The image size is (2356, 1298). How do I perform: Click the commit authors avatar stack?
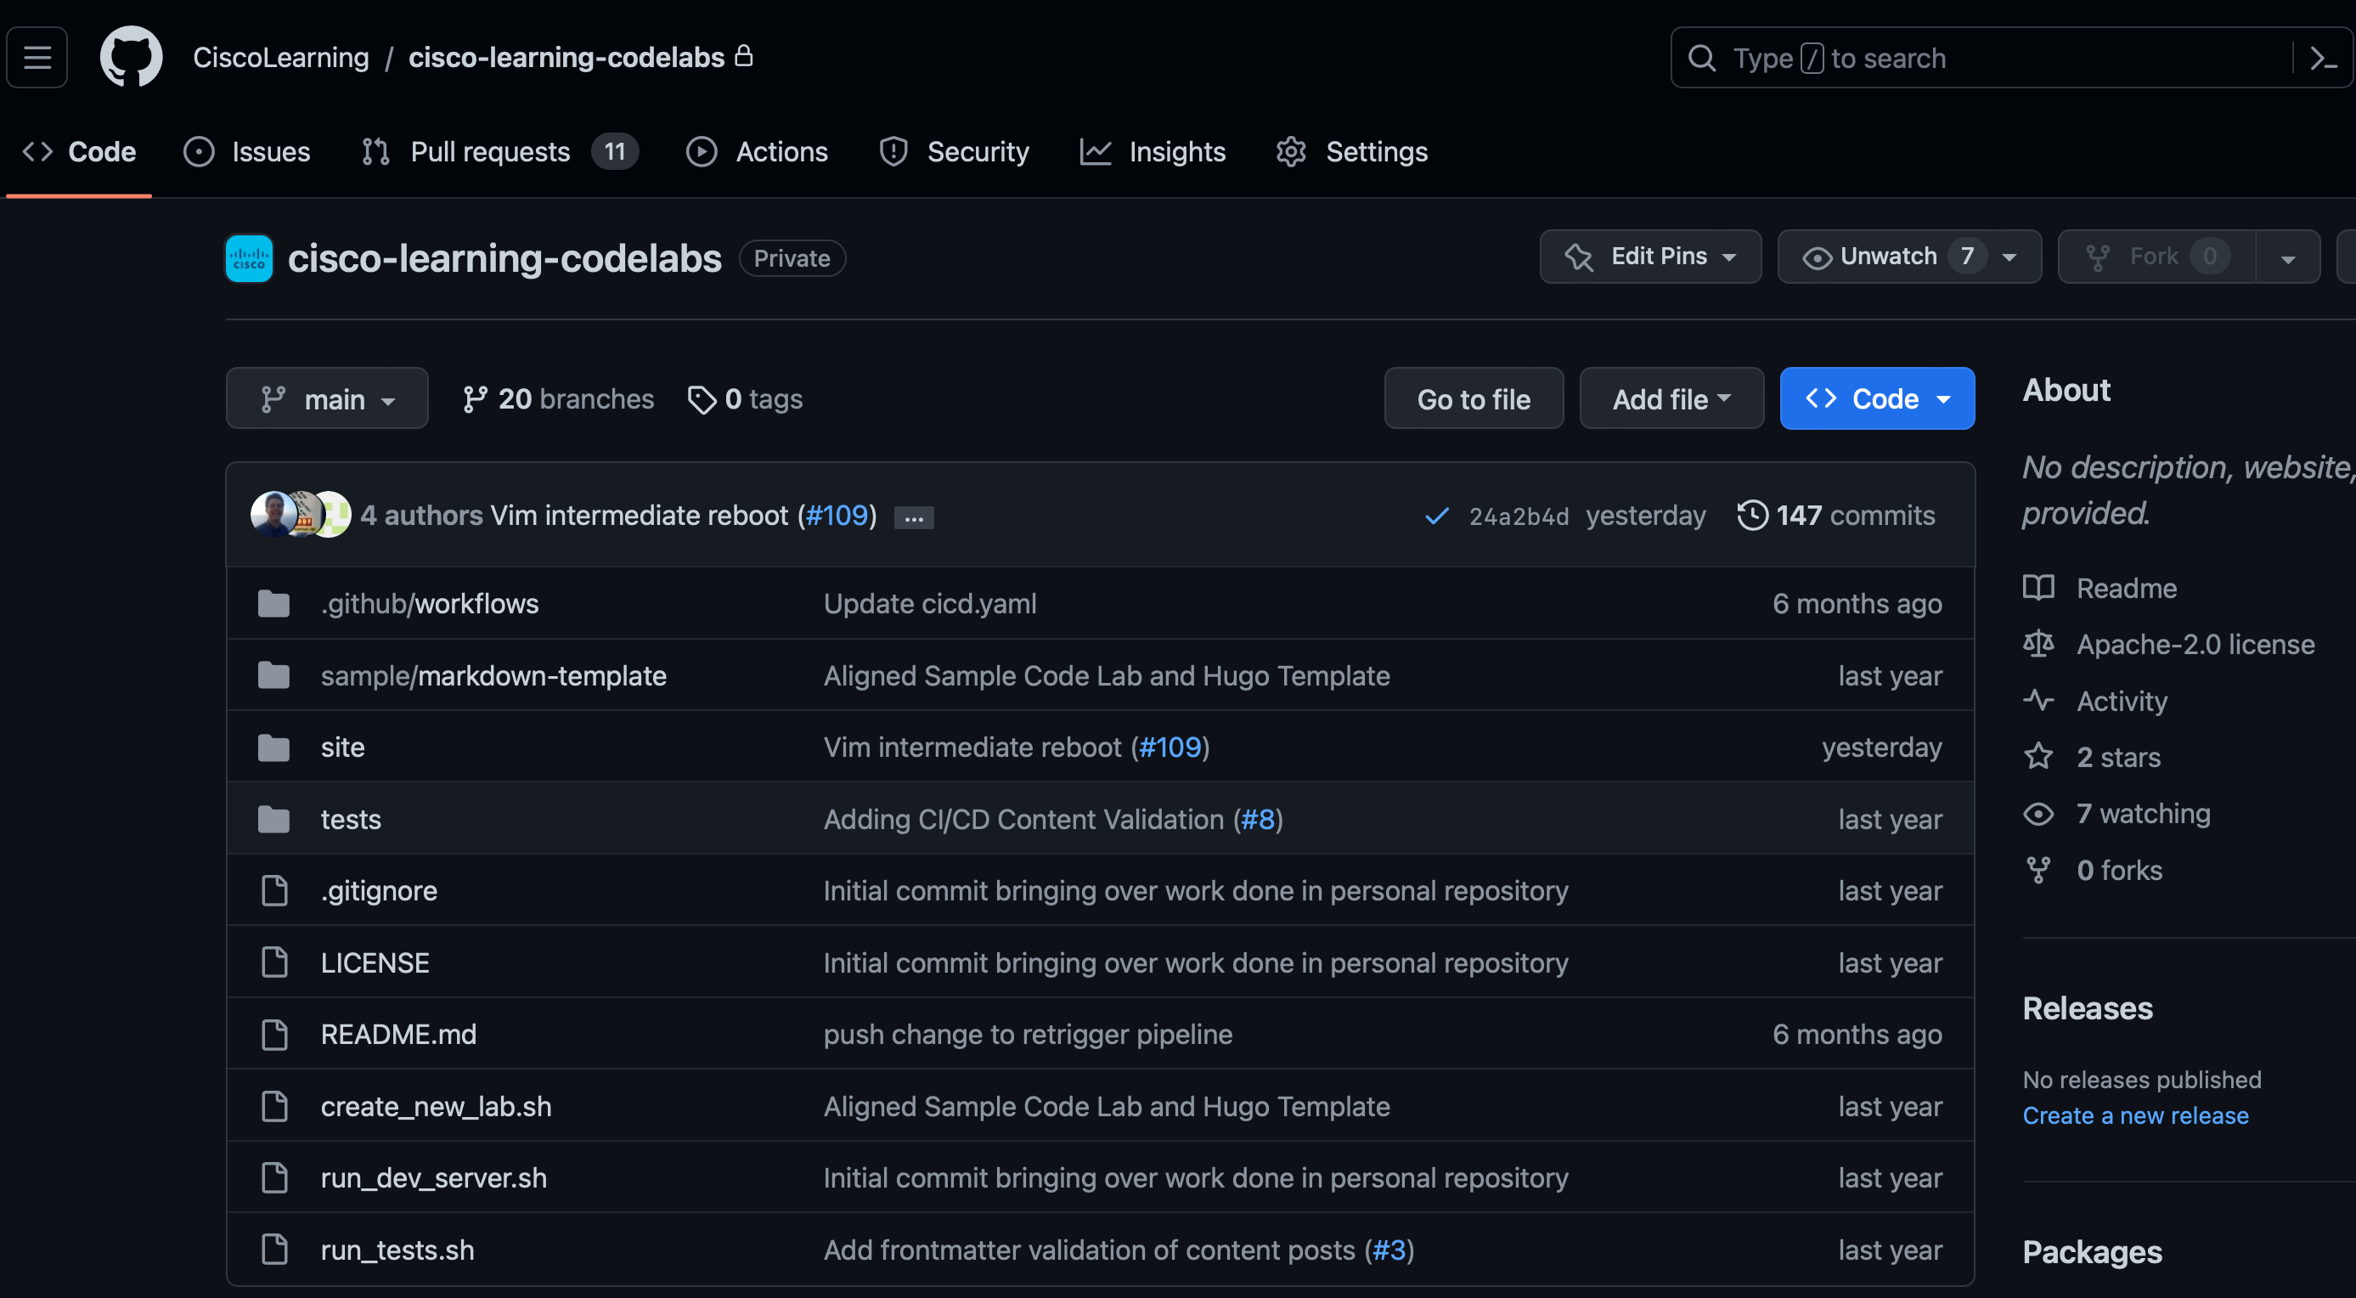[x=301, y=515]
